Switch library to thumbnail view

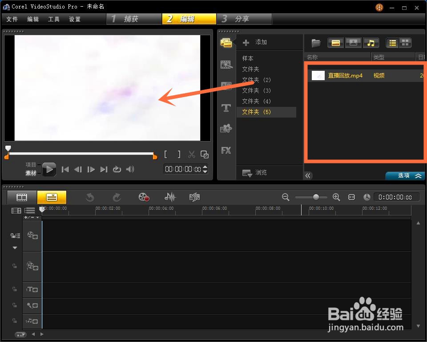405,43
